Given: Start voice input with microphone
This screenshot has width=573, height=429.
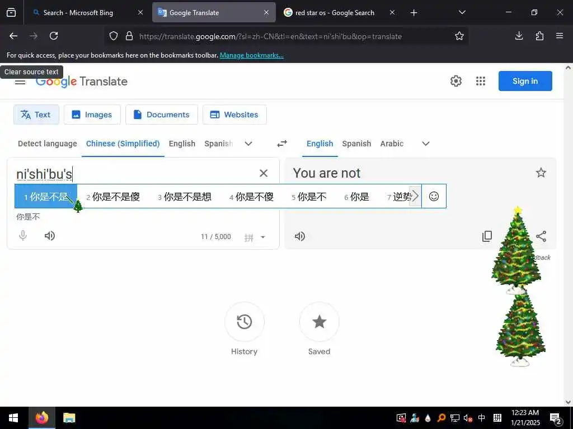Looking at the screenshot, I should point(23,236).
